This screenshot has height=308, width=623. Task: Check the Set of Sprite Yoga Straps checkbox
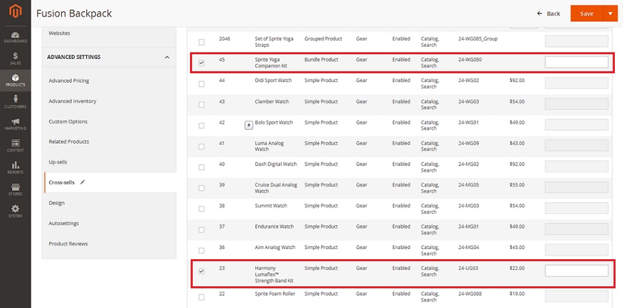tap(202, 42)
